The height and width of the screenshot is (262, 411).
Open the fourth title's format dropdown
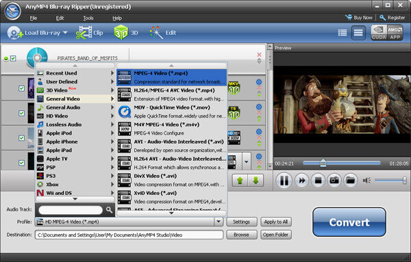point(247,161)
